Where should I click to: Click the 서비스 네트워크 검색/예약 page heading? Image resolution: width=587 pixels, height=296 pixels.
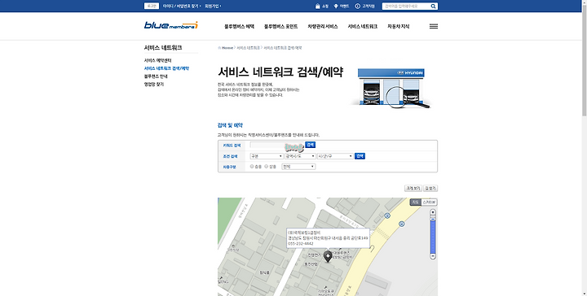point(280,72)
